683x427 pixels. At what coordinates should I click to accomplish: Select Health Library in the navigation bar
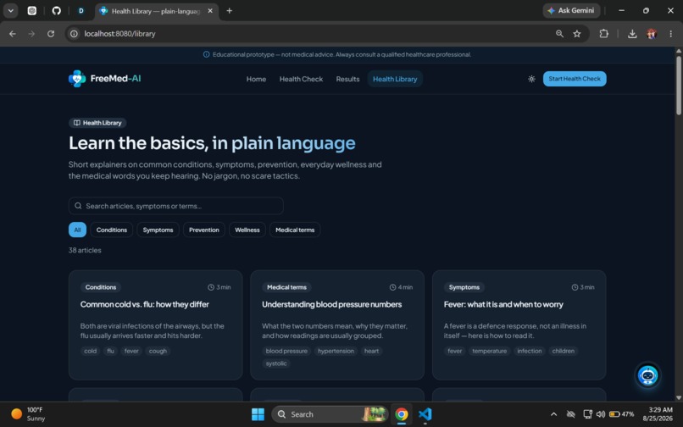(x=395, y=79)
